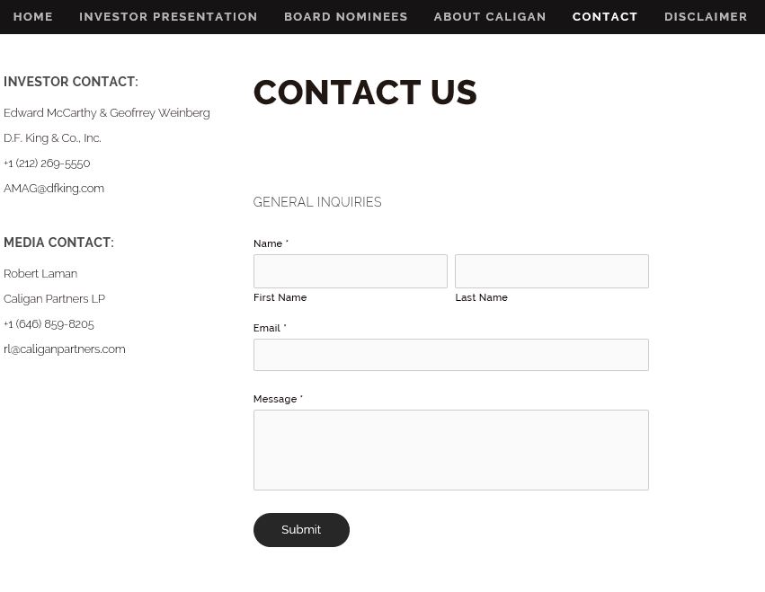Screen dimensions: 765x592
Task: Click the General Inquiries form title
Action: click(317, 203)
